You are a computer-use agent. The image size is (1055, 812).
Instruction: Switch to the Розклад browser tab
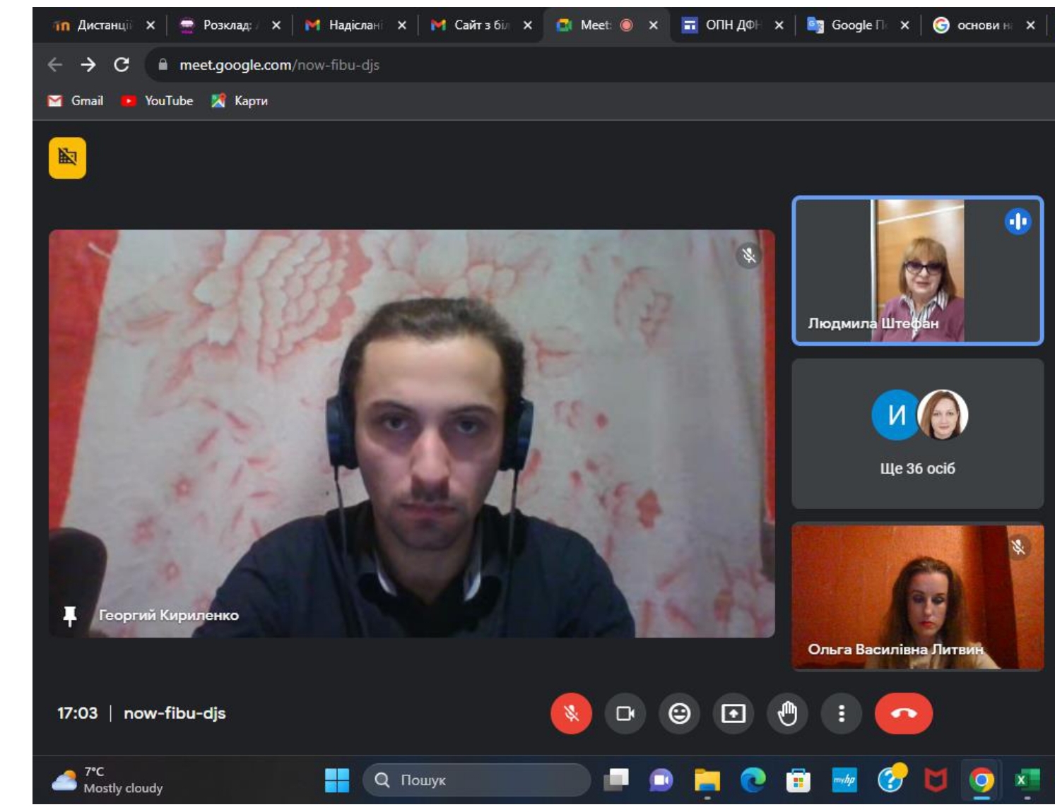[x=226, y=25]
